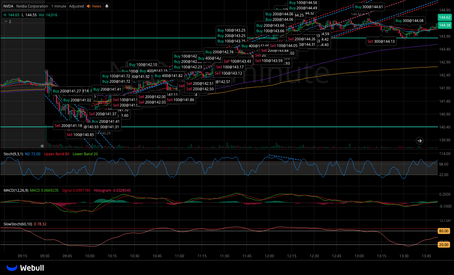The width and height of the screenshot is (454, 275).
Task: Click the Buy 200@141.27 trade marker
Action: click(67, 91)
